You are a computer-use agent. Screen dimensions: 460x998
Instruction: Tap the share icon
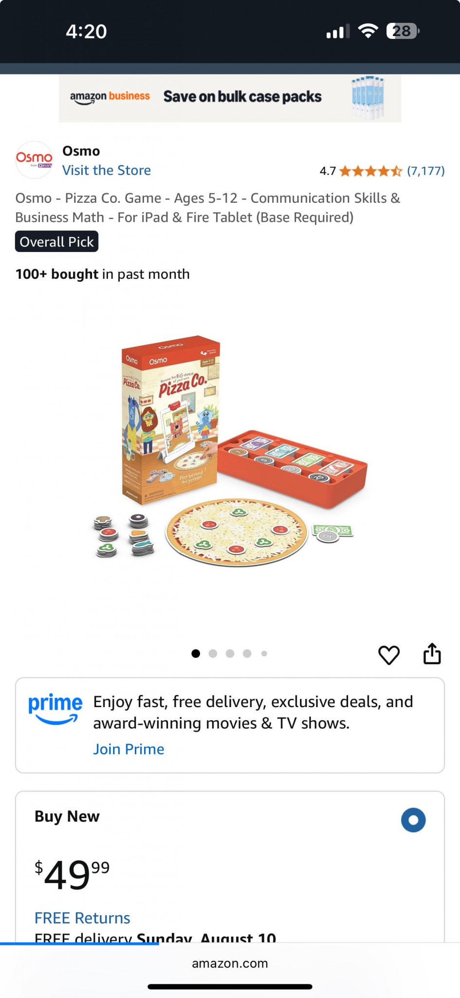pyautogui.click(x=432, y=653)
